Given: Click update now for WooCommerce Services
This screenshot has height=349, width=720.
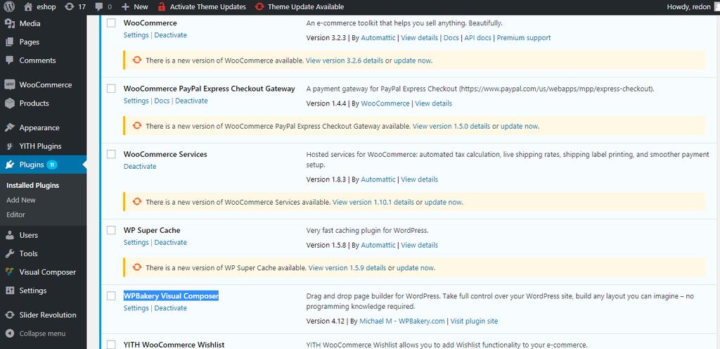Looking at the screenshot, I should (443, 202).
